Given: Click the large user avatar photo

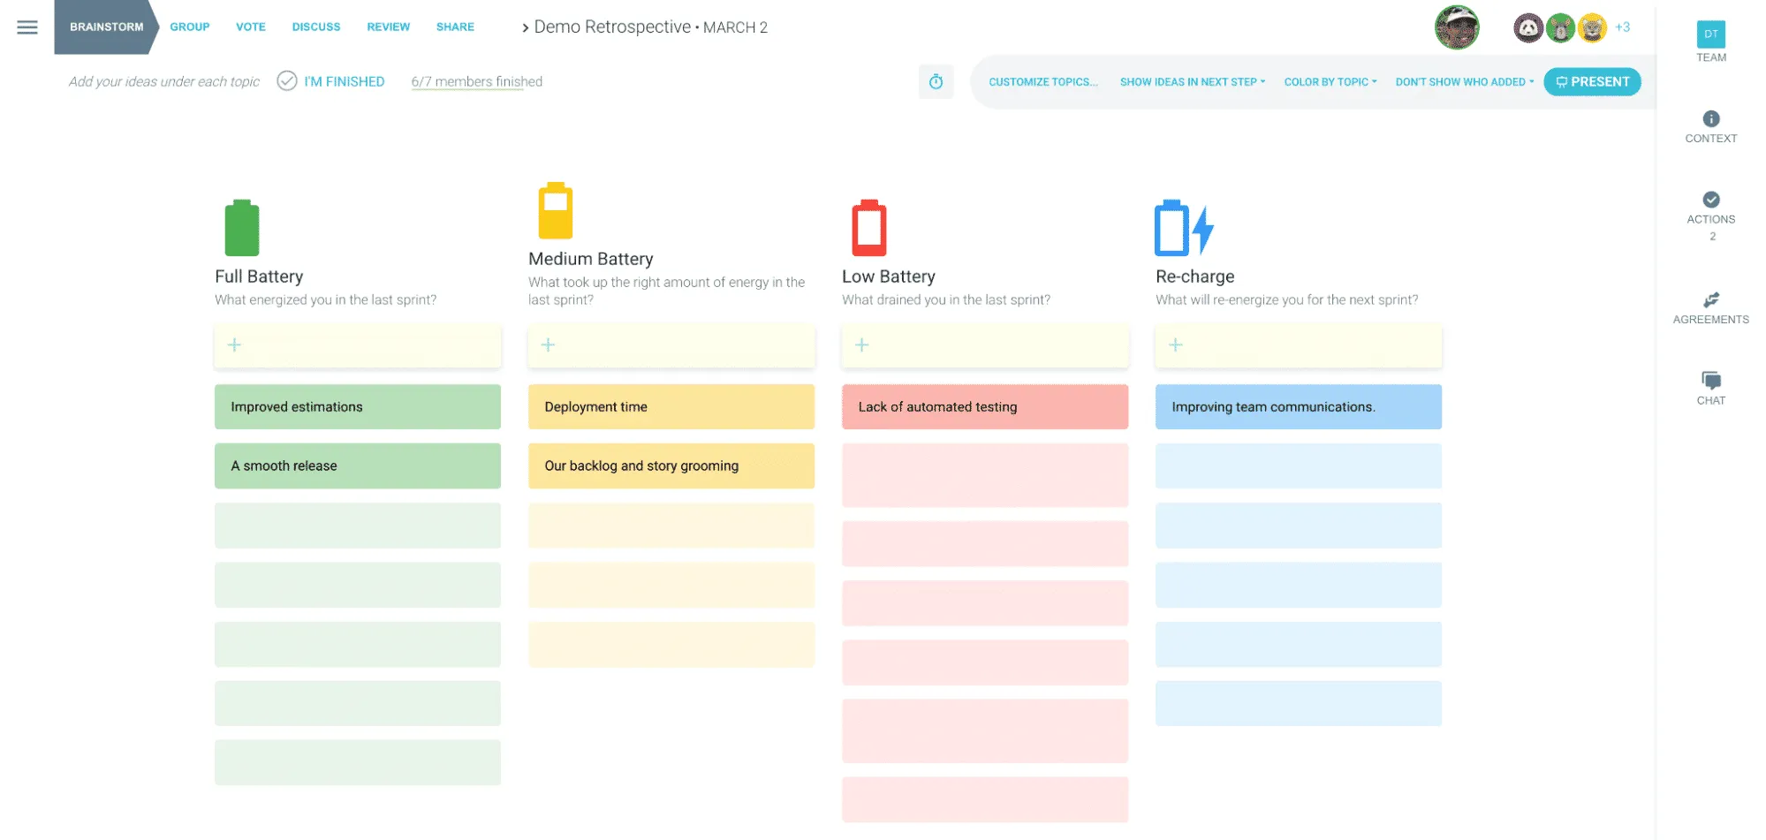Looking at the screenshot, I should point(1456,27).
